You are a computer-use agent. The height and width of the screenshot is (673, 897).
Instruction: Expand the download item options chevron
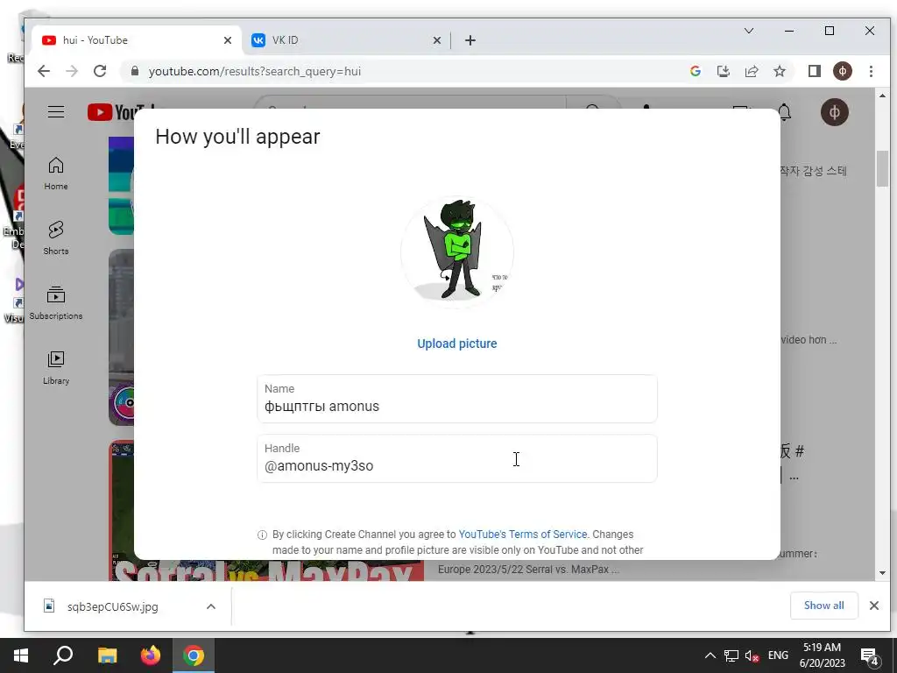[x=211, y=606]
